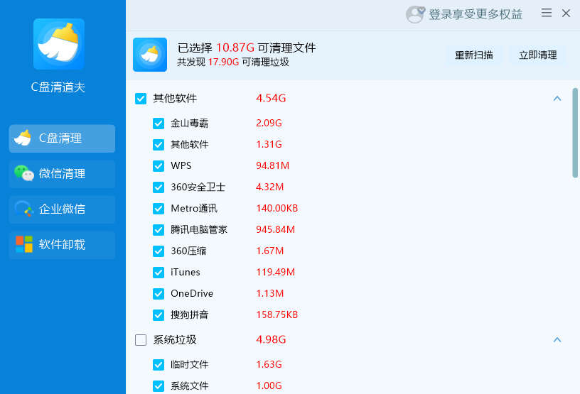The image size is (580, 394).
Task: Uncheck the 其他软件 1.31G sub-item checkbox
Action: [159, 145]
